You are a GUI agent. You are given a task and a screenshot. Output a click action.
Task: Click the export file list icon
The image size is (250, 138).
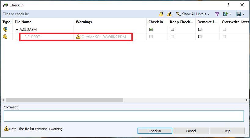point(226,14)
